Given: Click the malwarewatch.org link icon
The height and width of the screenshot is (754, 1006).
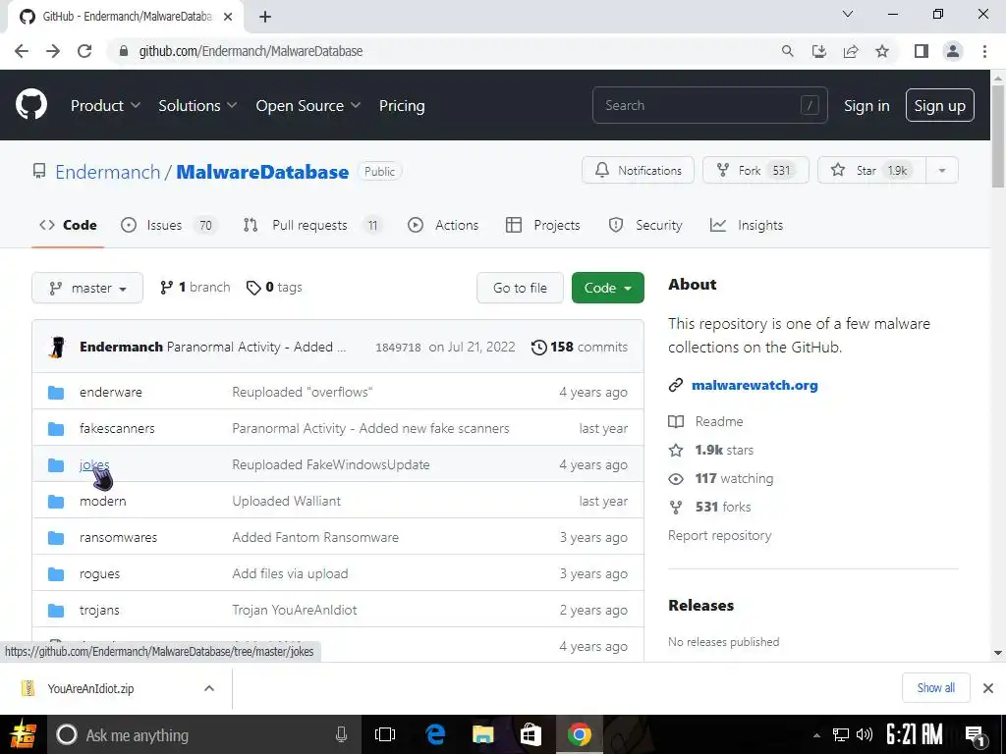Looking at the screenshot, I should coord(676,385).
